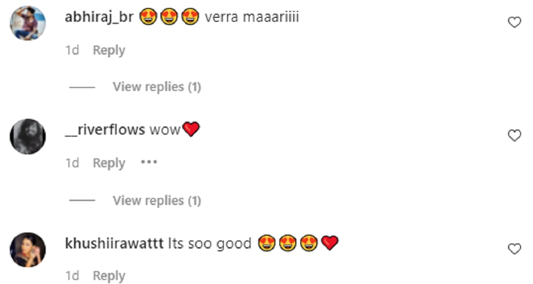Open the 1d timestamp on abhiraj_br comment
Screen dimensions: 533x284
click(72, 50)
